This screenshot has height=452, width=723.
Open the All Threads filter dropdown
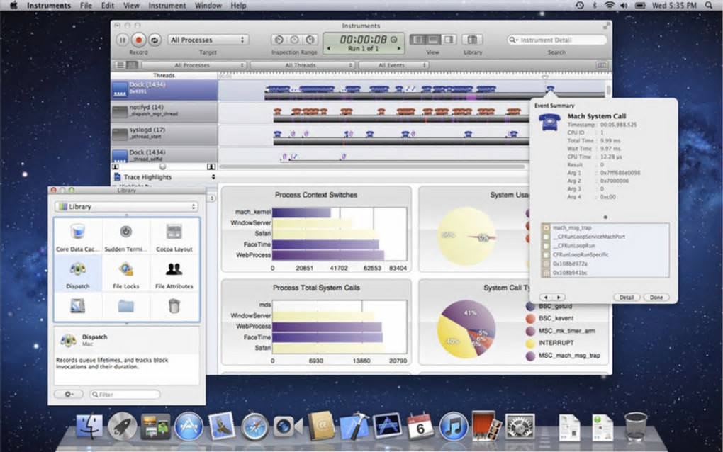point(303,65)
